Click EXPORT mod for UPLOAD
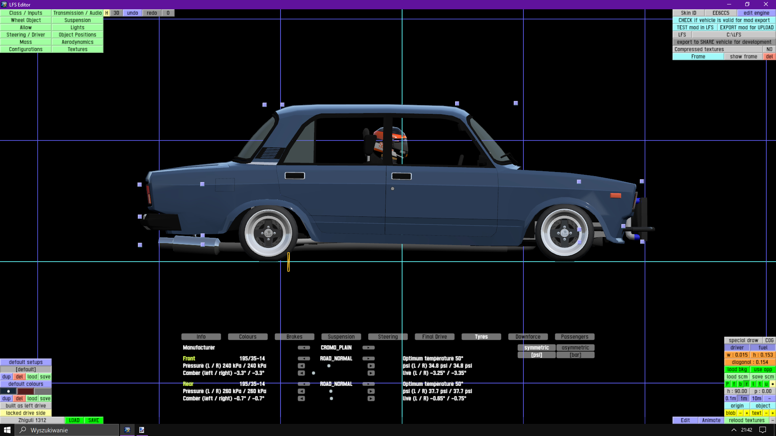The image size is (776, 436). [x=746, y=27]
